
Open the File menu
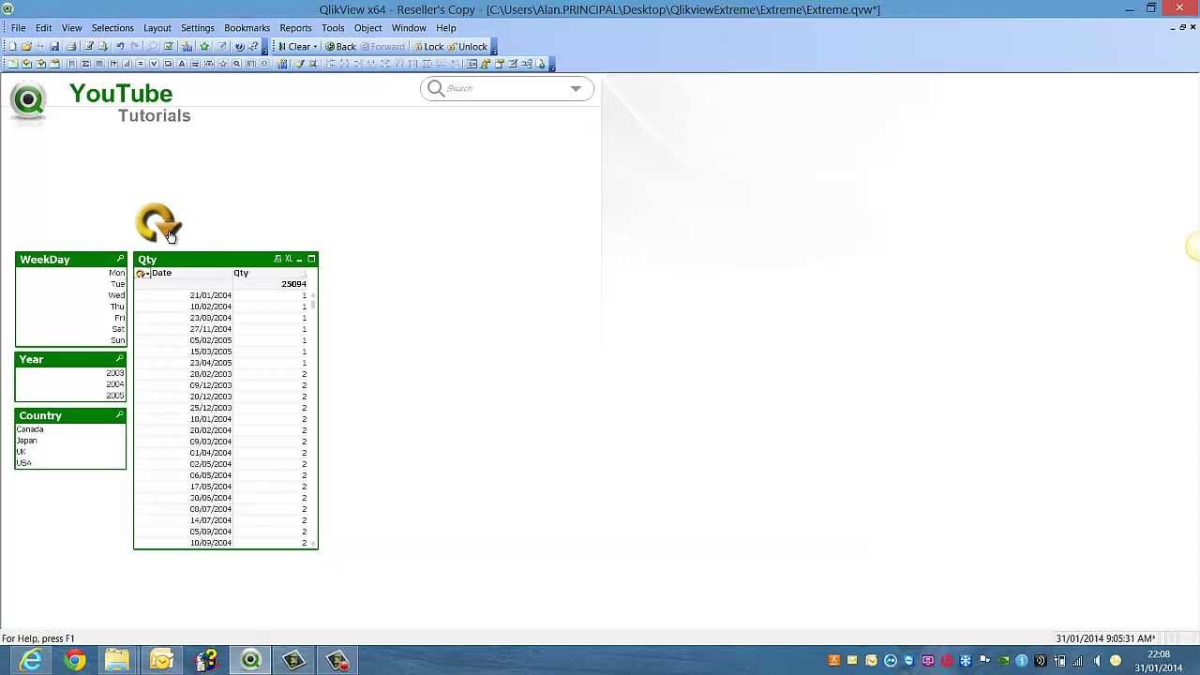click(18, 28)
